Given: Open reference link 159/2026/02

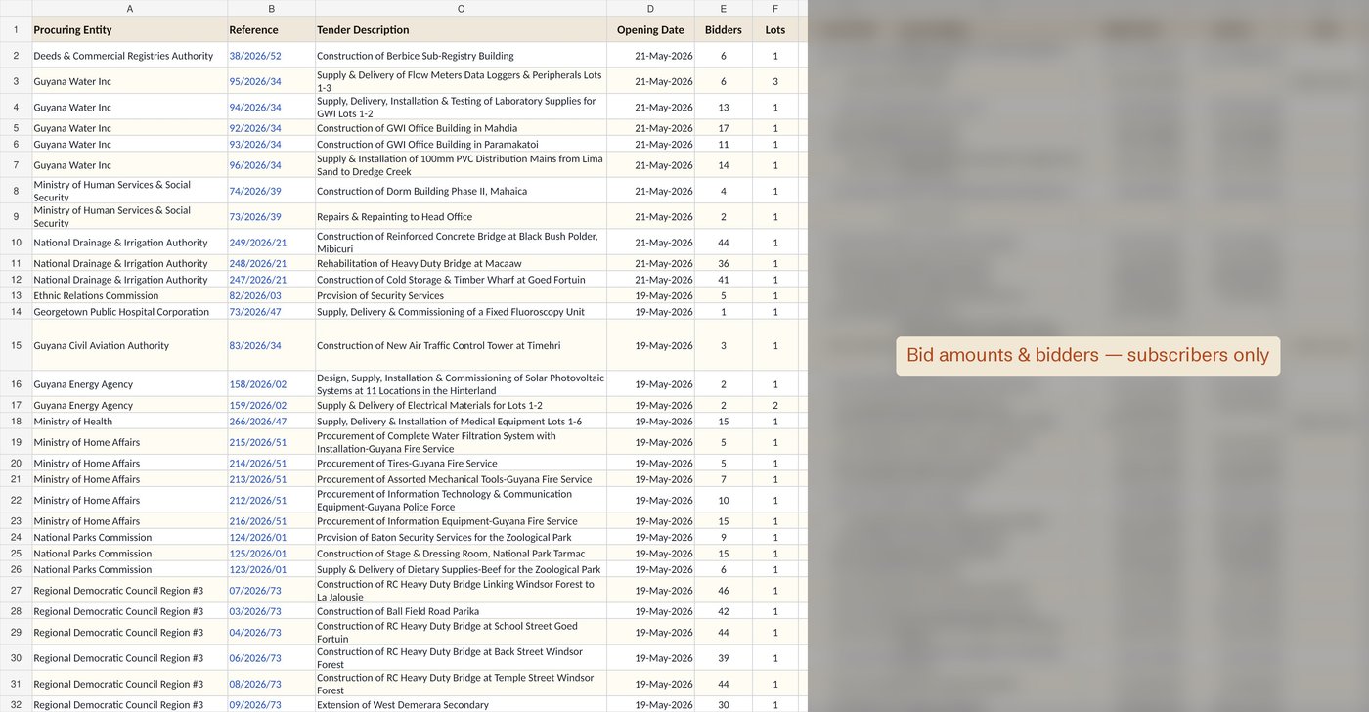Looking at the screenshot, I should pyautogui.click(x=257, y=405).
